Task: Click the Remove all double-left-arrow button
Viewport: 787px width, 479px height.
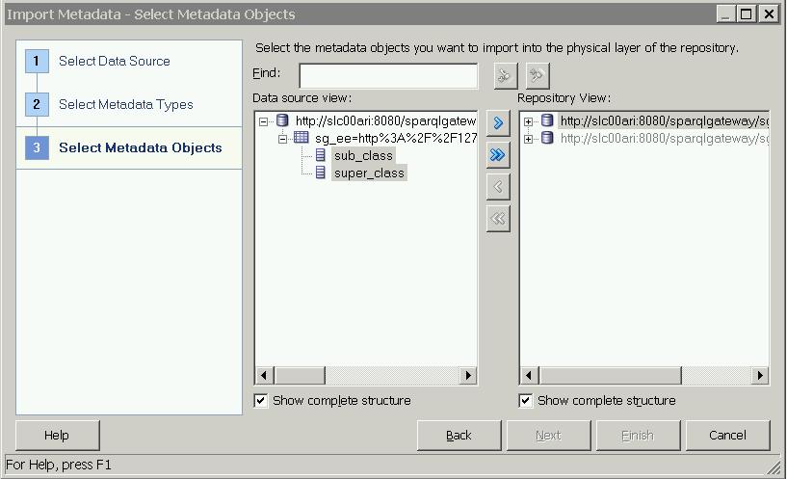Action: coord(498,219)
